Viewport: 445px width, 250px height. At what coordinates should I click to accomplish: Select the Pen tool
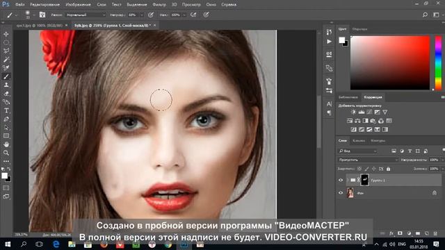pyautogui.click(x=6, y=119)
